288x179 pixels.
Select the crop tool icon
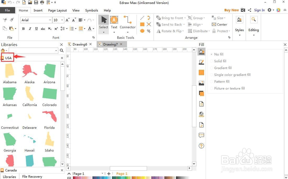pyautogui.click(x=149, y=31)
